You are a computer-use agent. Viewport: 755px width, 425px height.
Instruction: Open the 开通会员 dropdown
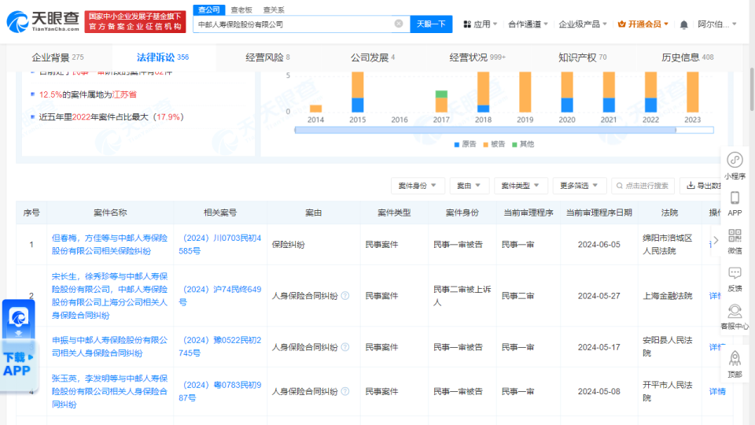pyautogui.click(x=643, y=24)
